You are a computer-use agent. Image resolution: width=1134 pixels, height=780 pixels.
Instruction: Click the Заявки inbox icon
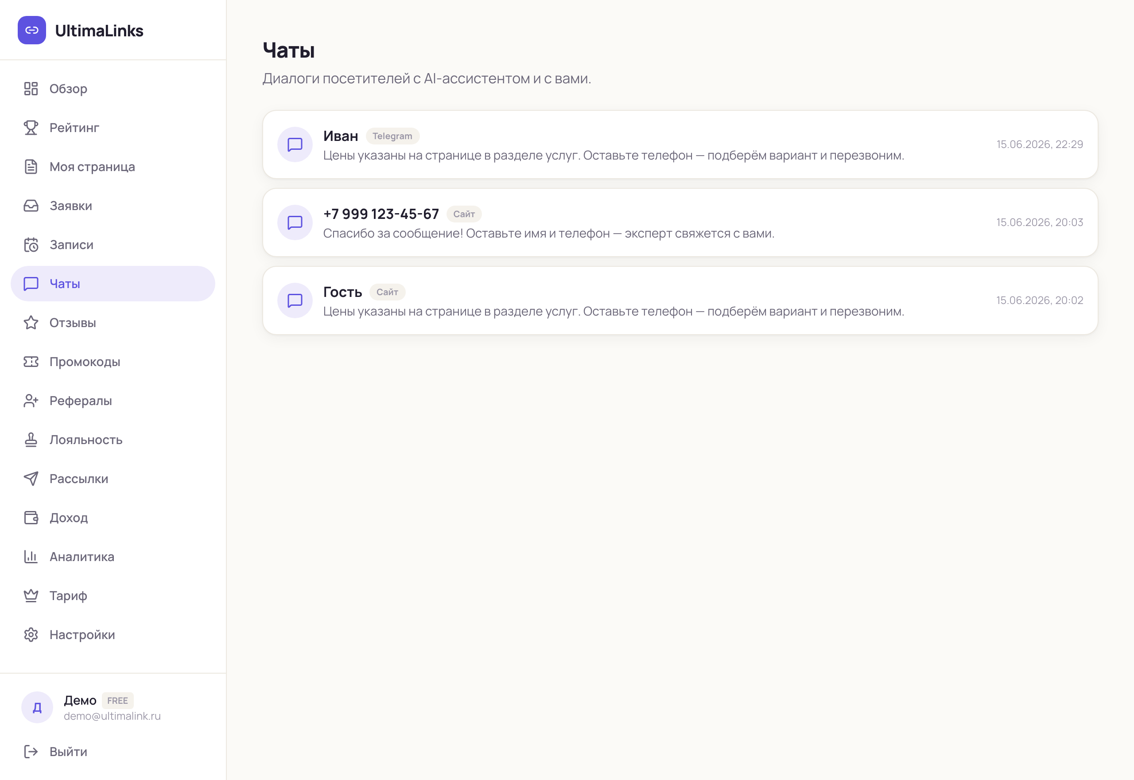[31, 206]
